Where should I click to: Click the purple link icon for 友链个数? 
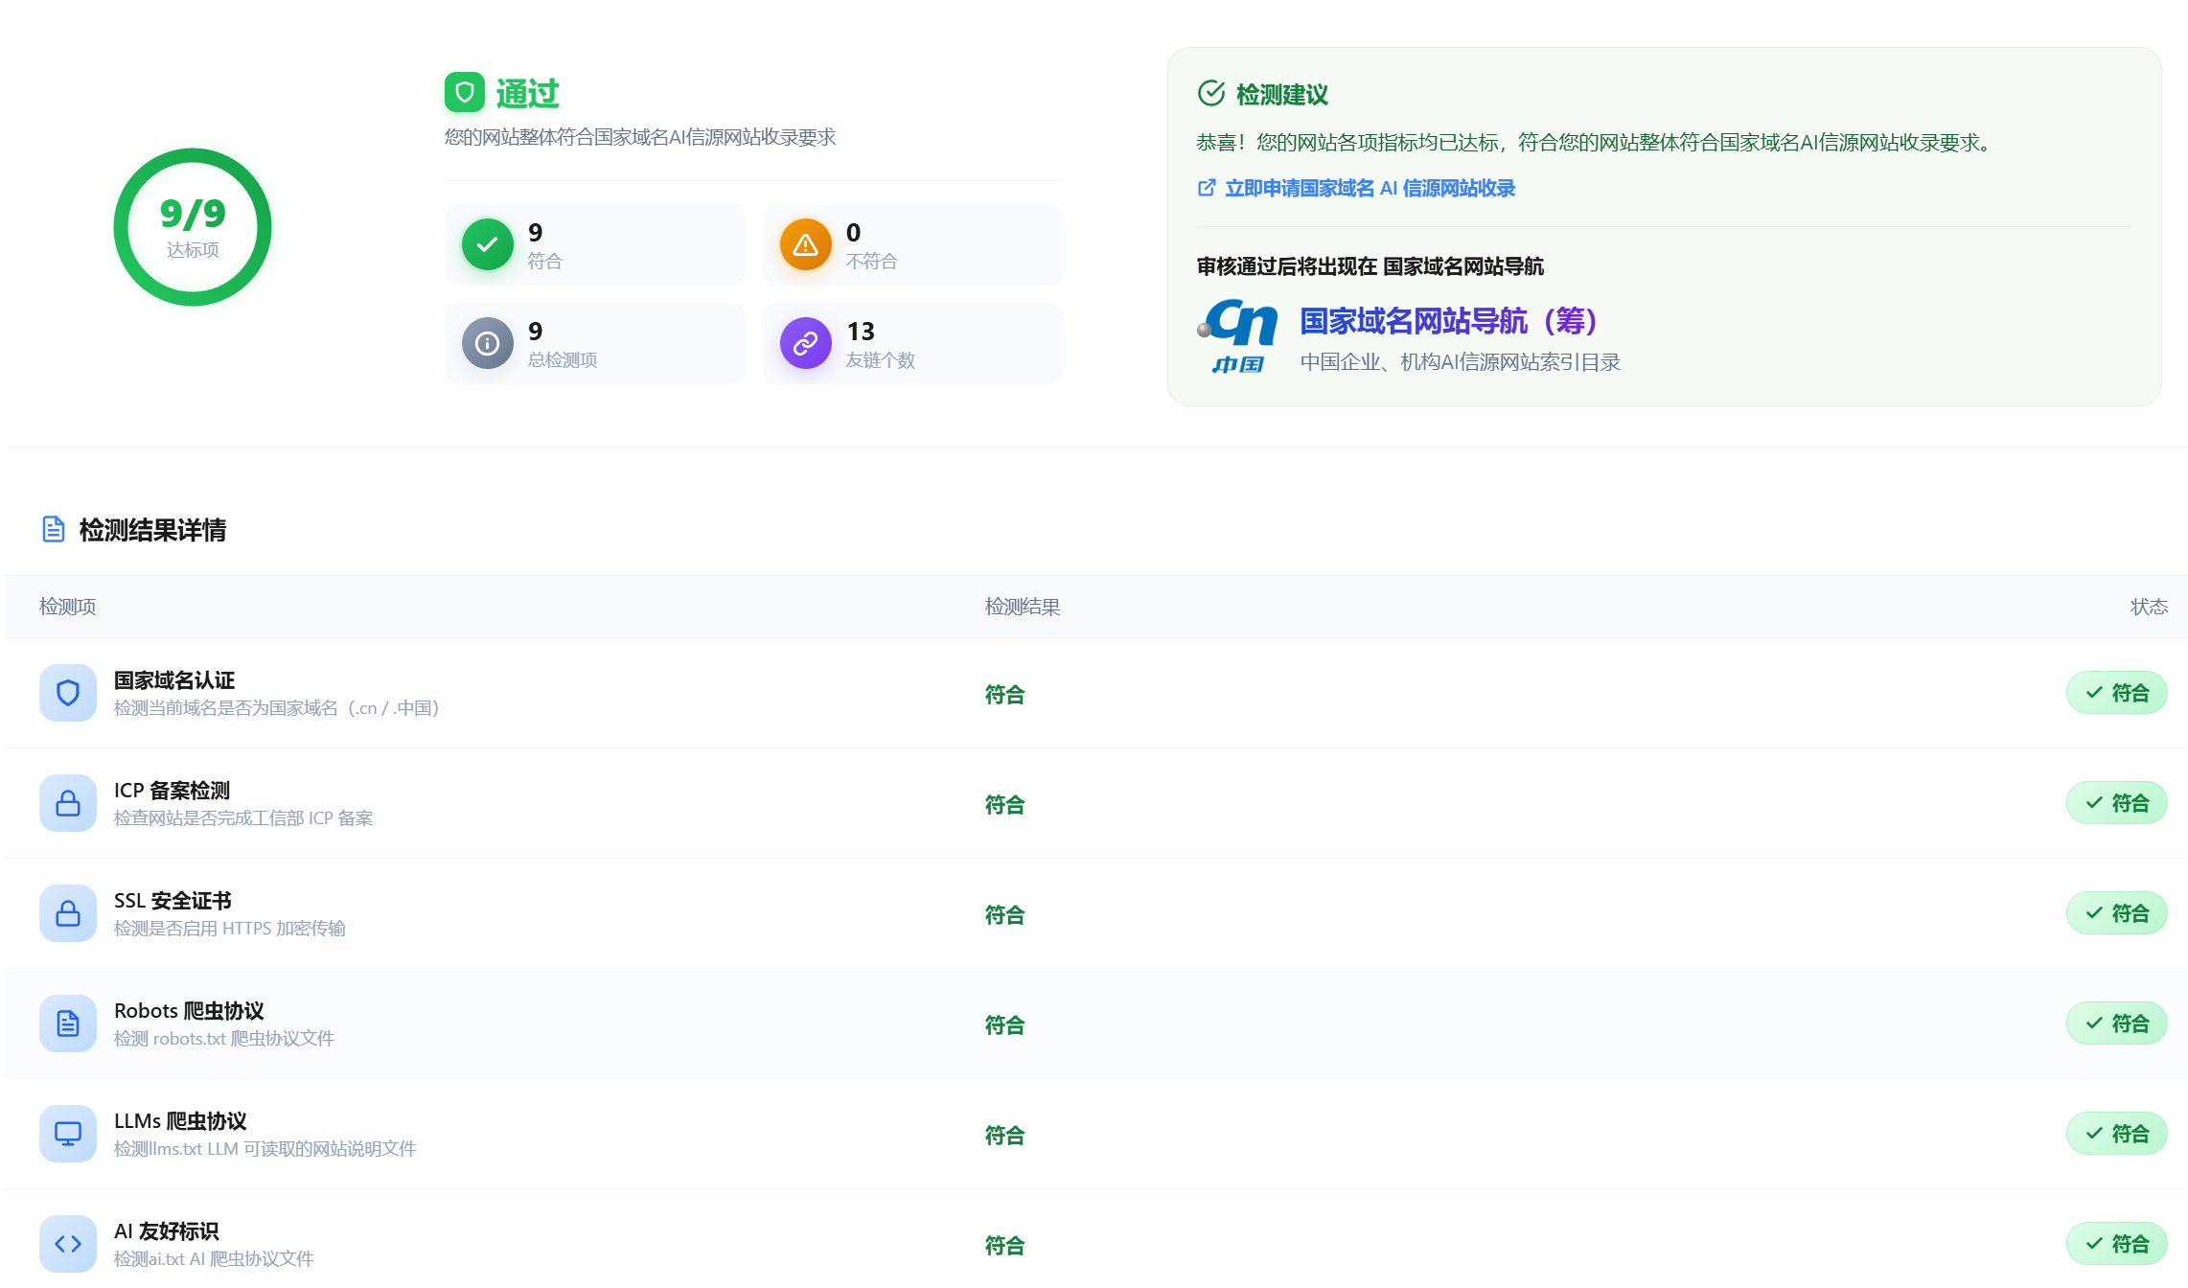point(806,343)
